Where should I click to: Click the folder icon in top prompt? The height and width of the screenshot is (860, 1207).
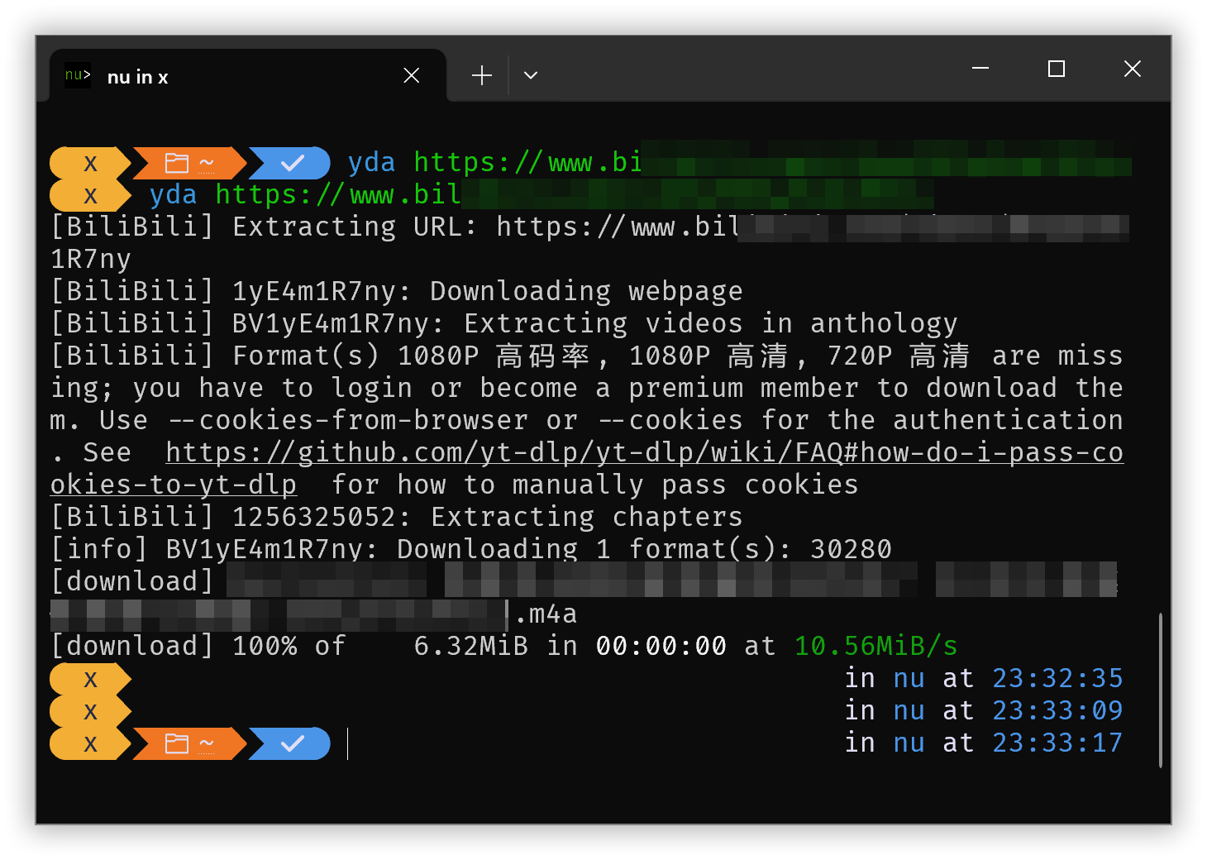pos(177,164)
